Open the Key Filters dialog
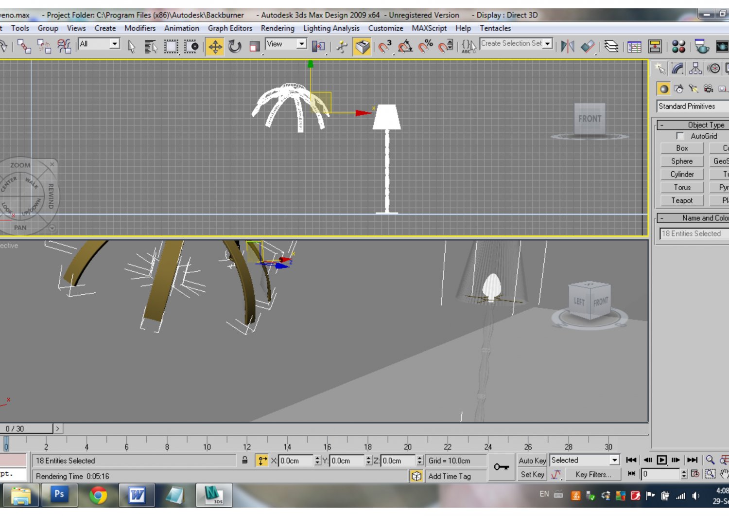Screen dimensions: 729x516 click(x=593, y=475)
